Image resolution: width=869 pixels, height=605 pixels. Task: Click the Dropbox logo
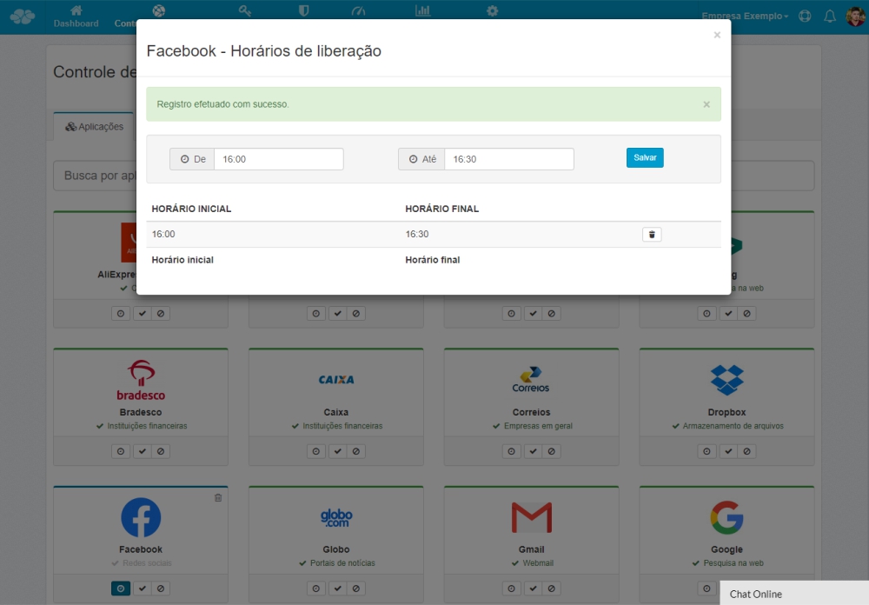click(x=726, y=380)
